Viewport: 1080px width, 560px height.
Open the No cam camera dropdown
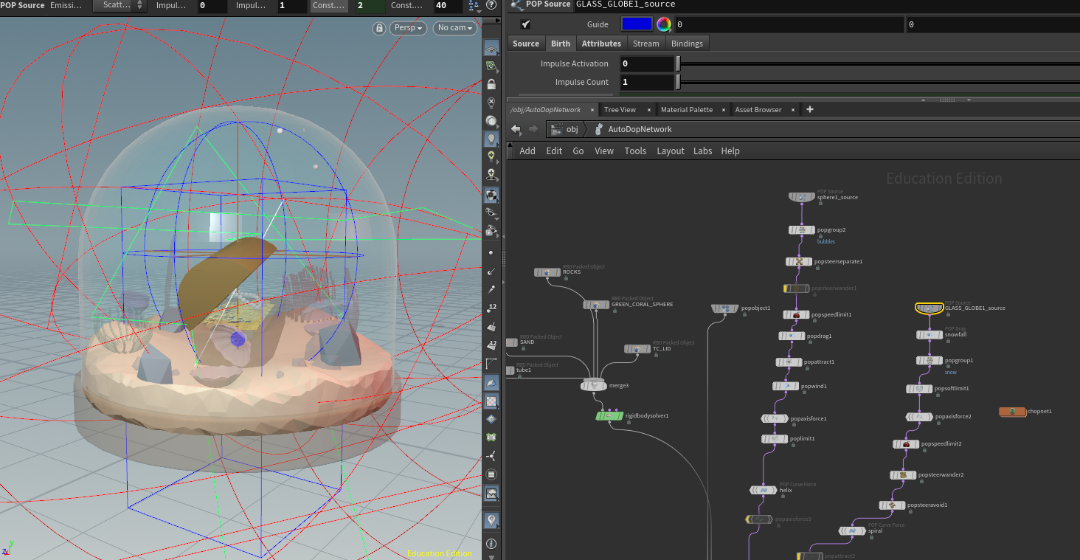(x=454, y=28)
